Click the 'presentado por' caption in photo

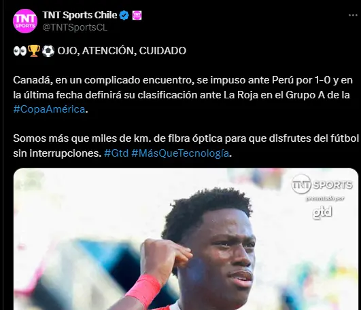click(325, 199)
